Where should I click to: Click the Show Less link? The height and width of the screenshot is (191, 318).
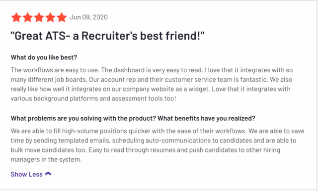[x=26, y=174]
